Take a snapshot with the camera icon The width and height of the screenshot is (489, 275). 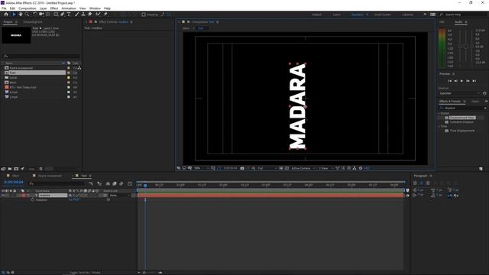click(x=242, y=168)
